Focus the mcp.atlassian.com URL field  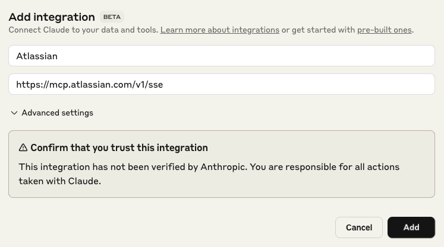222,84
